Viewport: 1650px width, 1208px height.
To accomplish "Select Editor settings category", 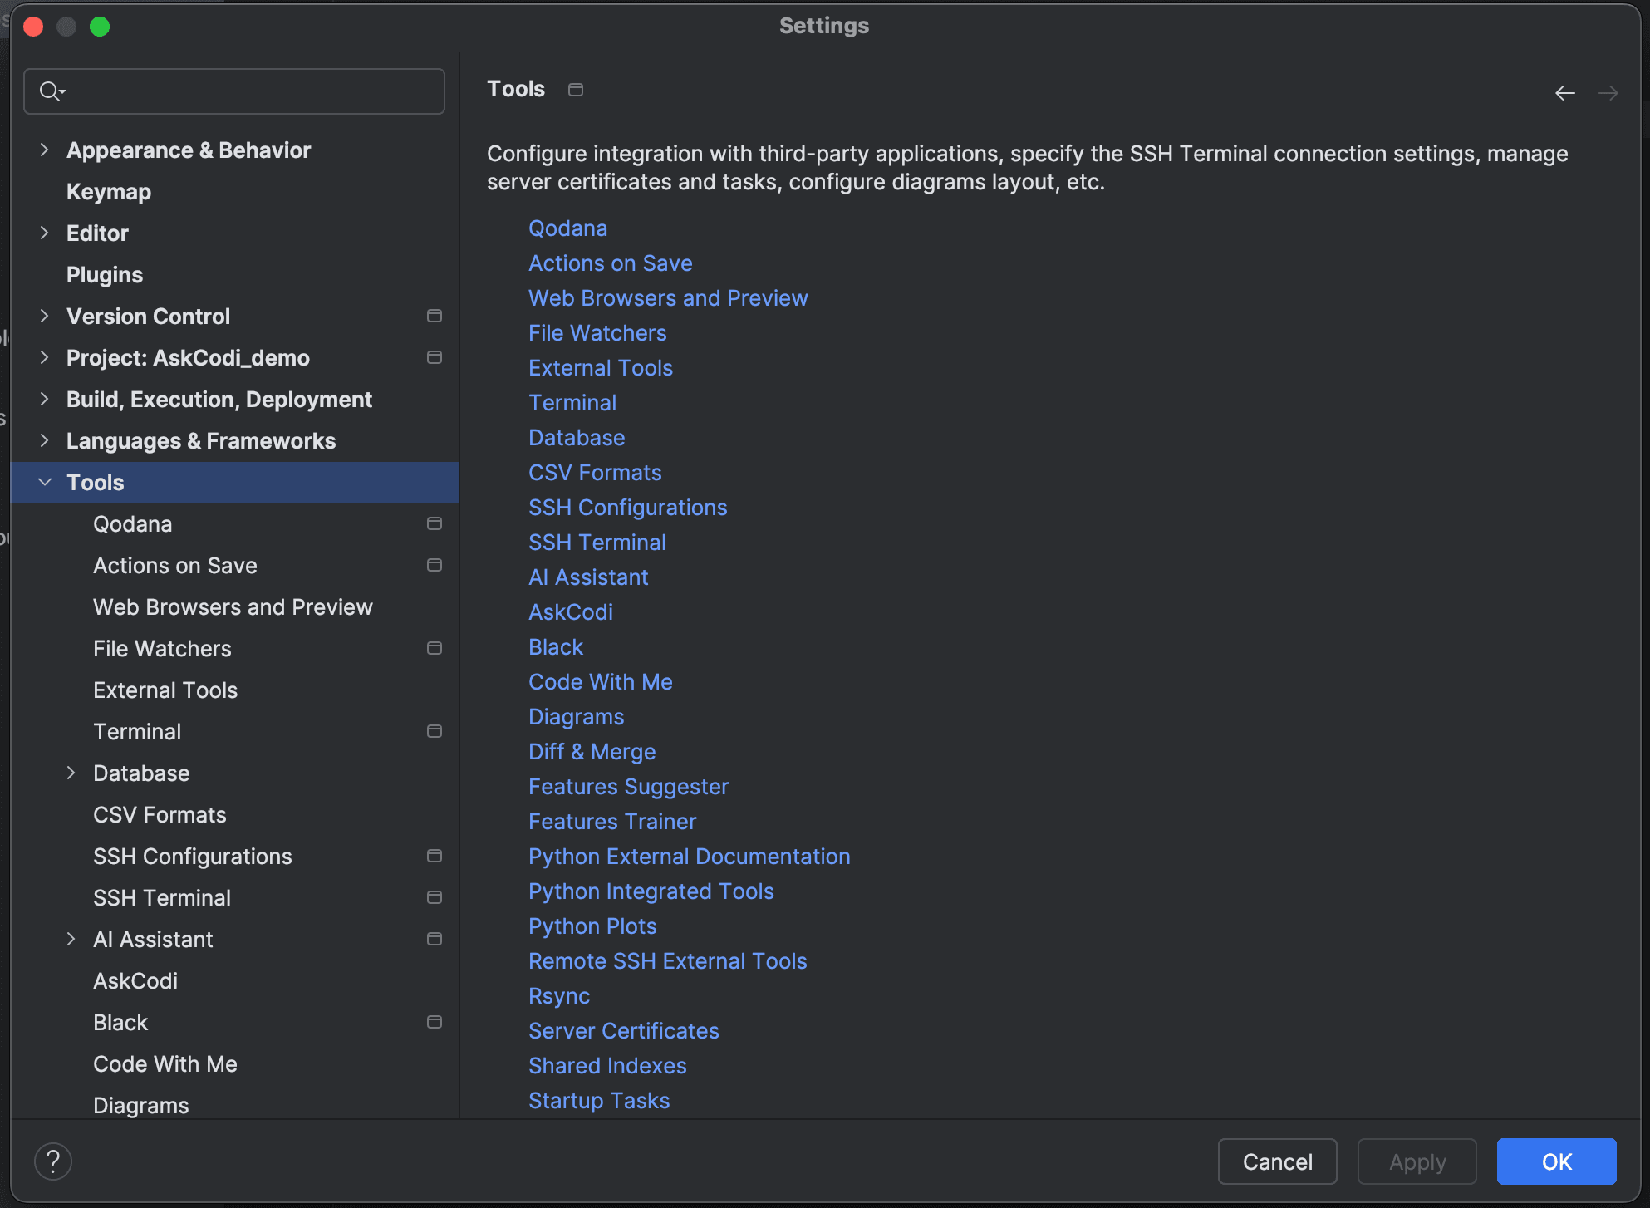I will click(96, 232).
